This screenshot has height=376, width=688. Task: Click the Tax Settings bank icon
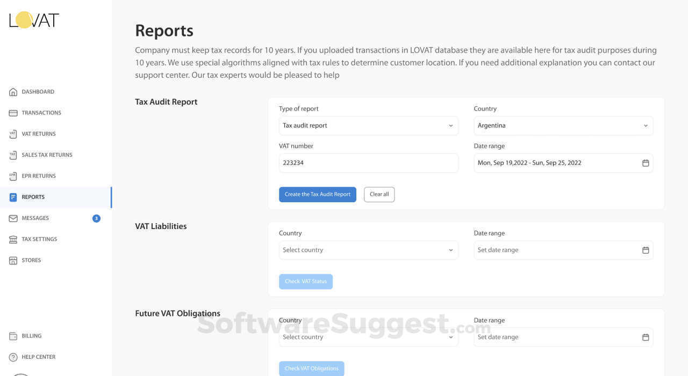point(13,240)
